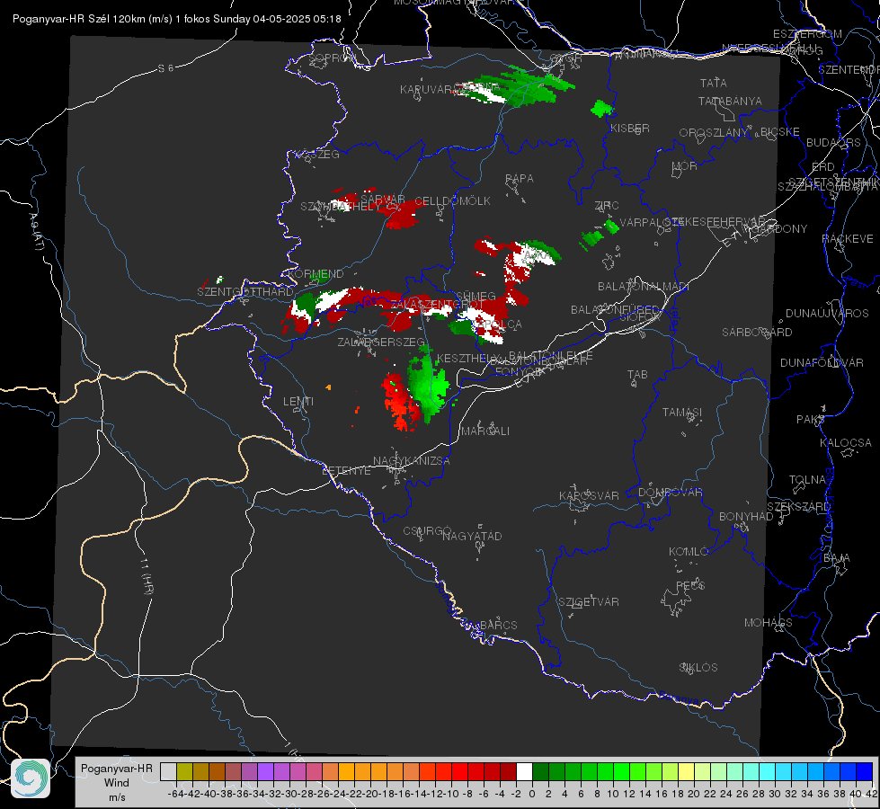This screenshot has height=809, width=880.
Task: Click the 'DOMBOVAR' city label
Action: (670, 492)
